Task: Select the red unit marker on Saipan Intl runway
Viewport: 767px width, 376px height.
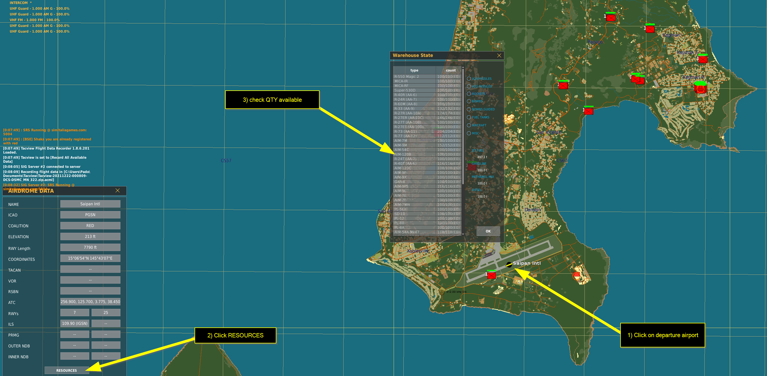Action: (x=491, y=275)
